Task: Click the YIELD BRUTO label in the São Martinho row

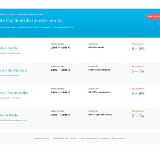Action: [138, 66]
